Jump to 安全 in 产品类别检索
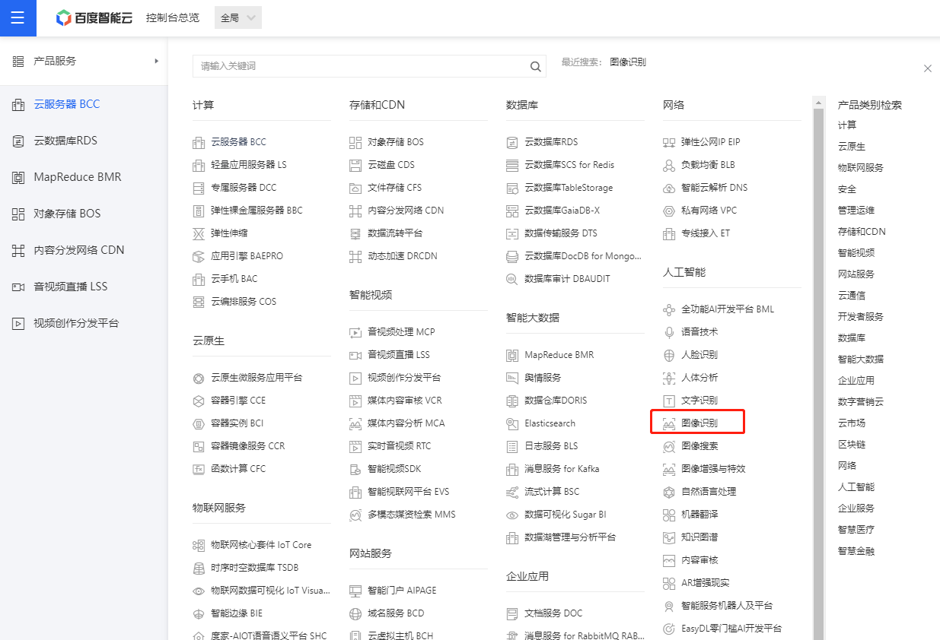Image resolution: width=940 pixels, height=640 pixels. (x=847, y=189)
